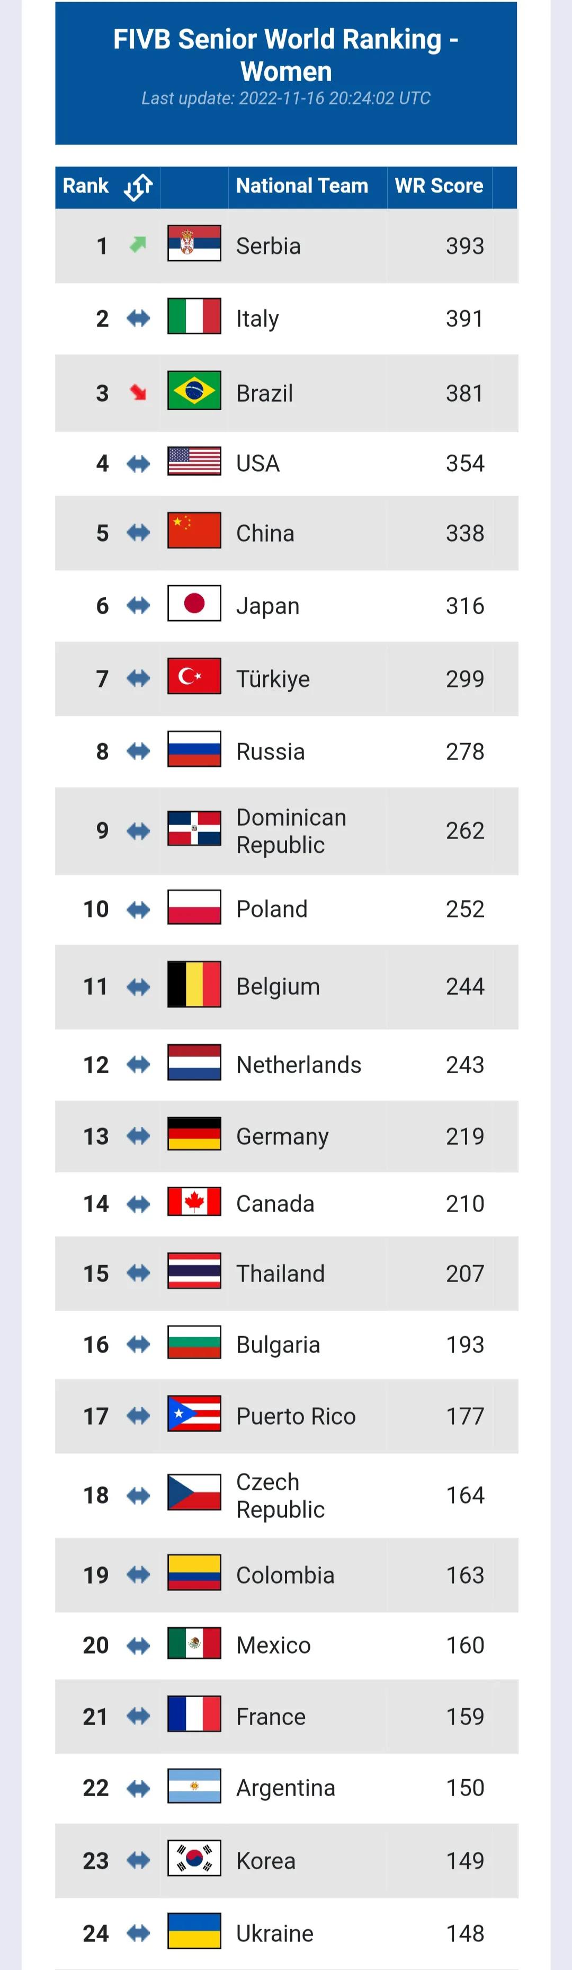The width and height of the screenshot is (572, 1970).
Task: Click the Brazil flag icon
Action: pyautogui.click(x=194, y=391)
